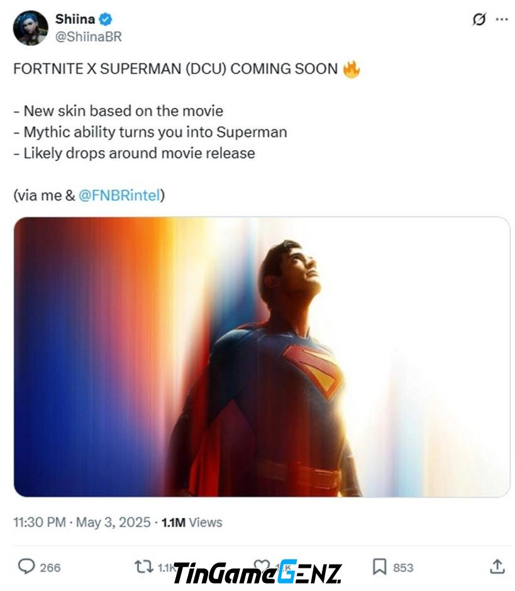The height and width of the screenshot is (591, 515).
Task: Toggle the bookmark icon
Action: point(379,567)
